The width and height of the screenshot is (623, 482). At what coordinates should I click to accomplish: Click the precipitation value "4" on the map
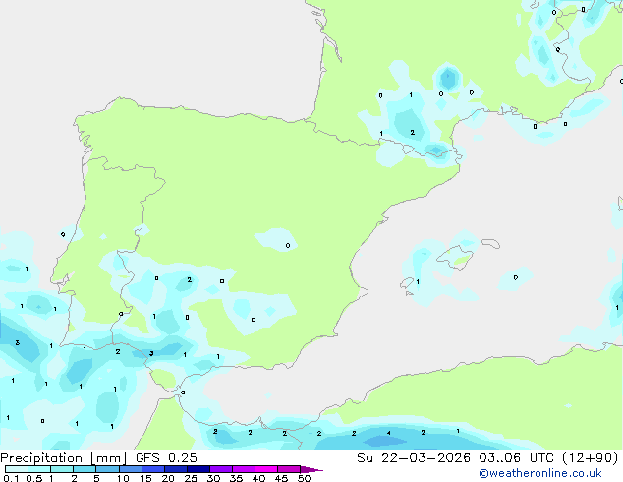[388, 433]
